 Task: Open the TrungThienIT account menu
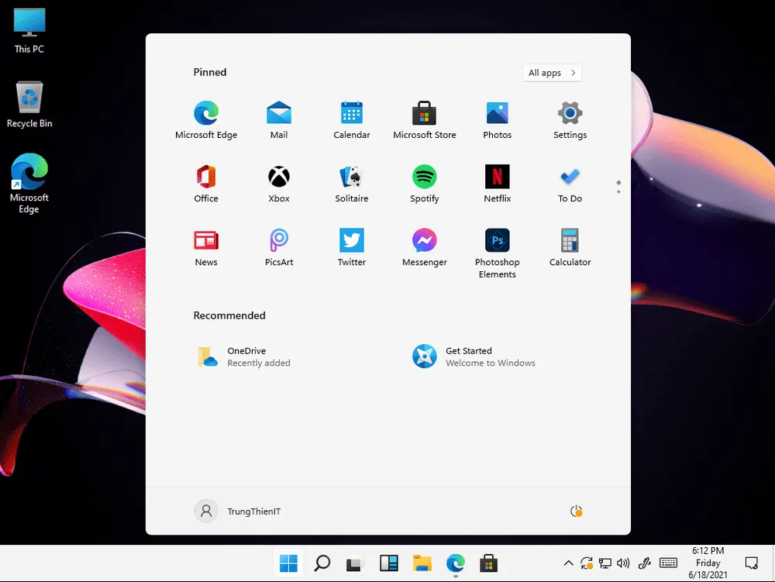tap(236, 511)
